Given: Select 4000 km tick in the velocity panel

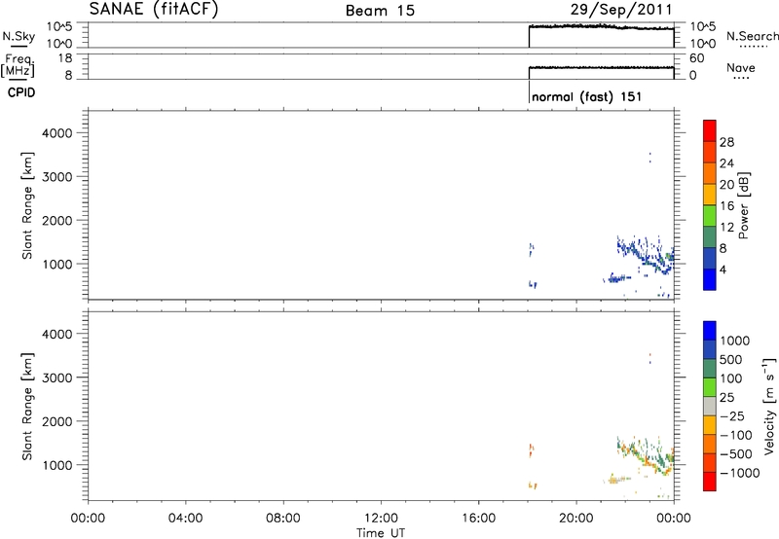Looking at the screenshot, I should pos(57,334).
